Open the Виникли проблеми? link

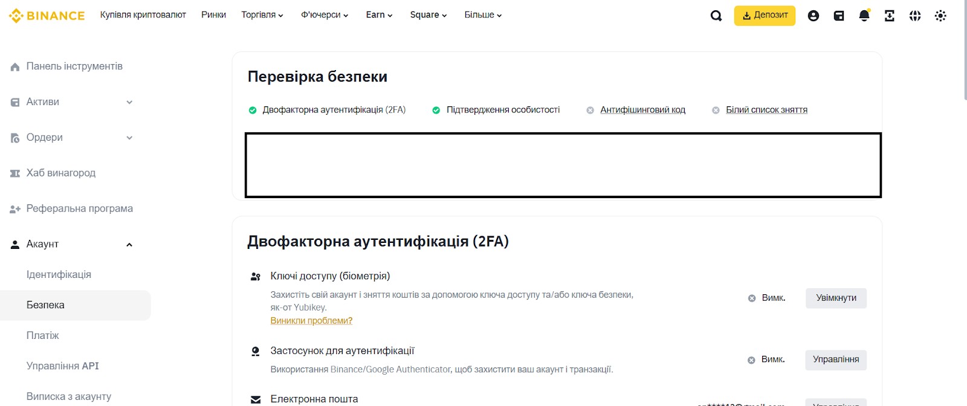(x=311, y=321)
